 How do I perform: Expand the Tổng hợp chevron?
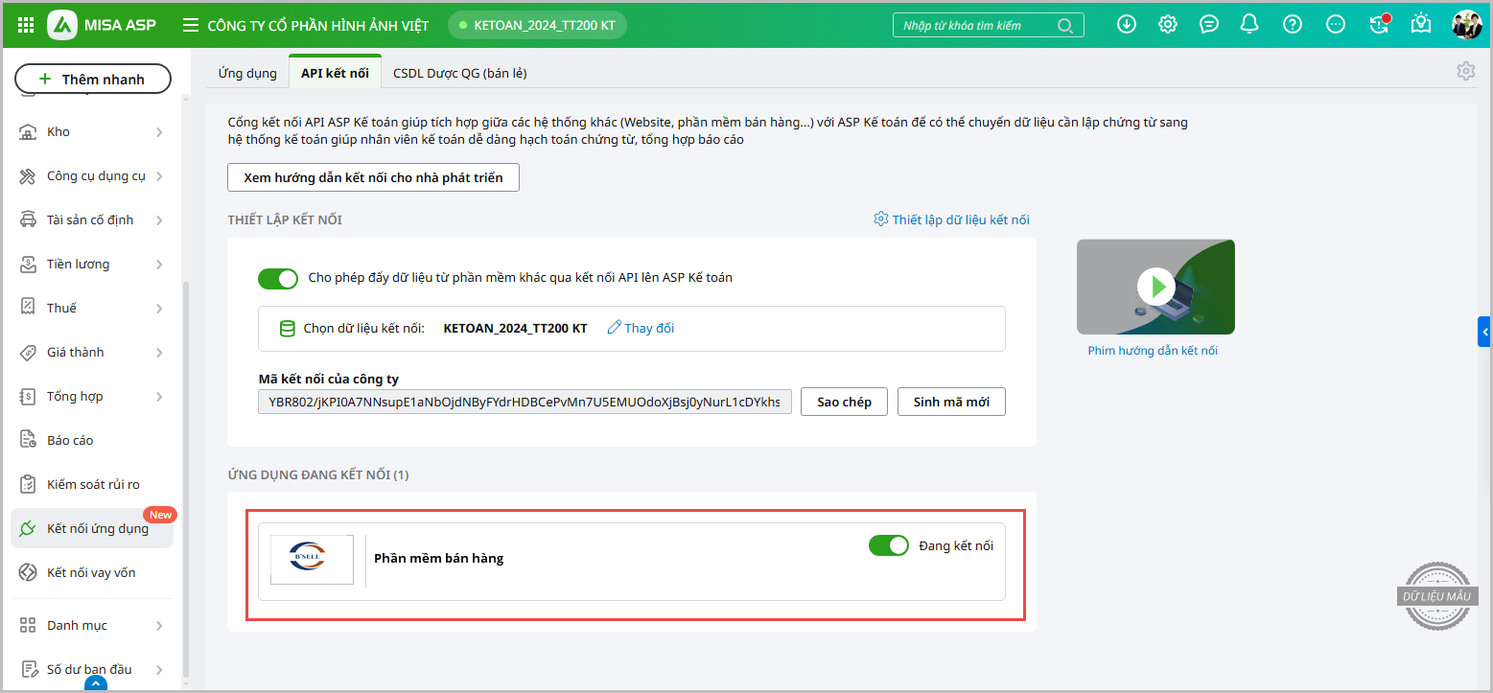click(x=159, y=396)
